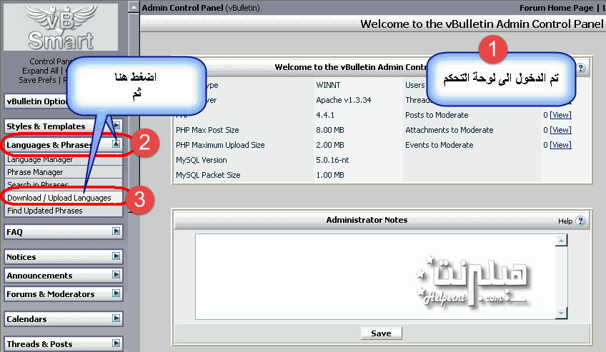Expand the FAQ section arrow
Image resolution: width=606 pixels, height=352 pixels.
click(x=116, y=231)
